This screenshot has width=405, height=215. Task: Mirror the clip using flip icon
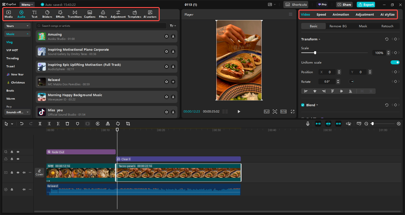(x=108, y=124)
